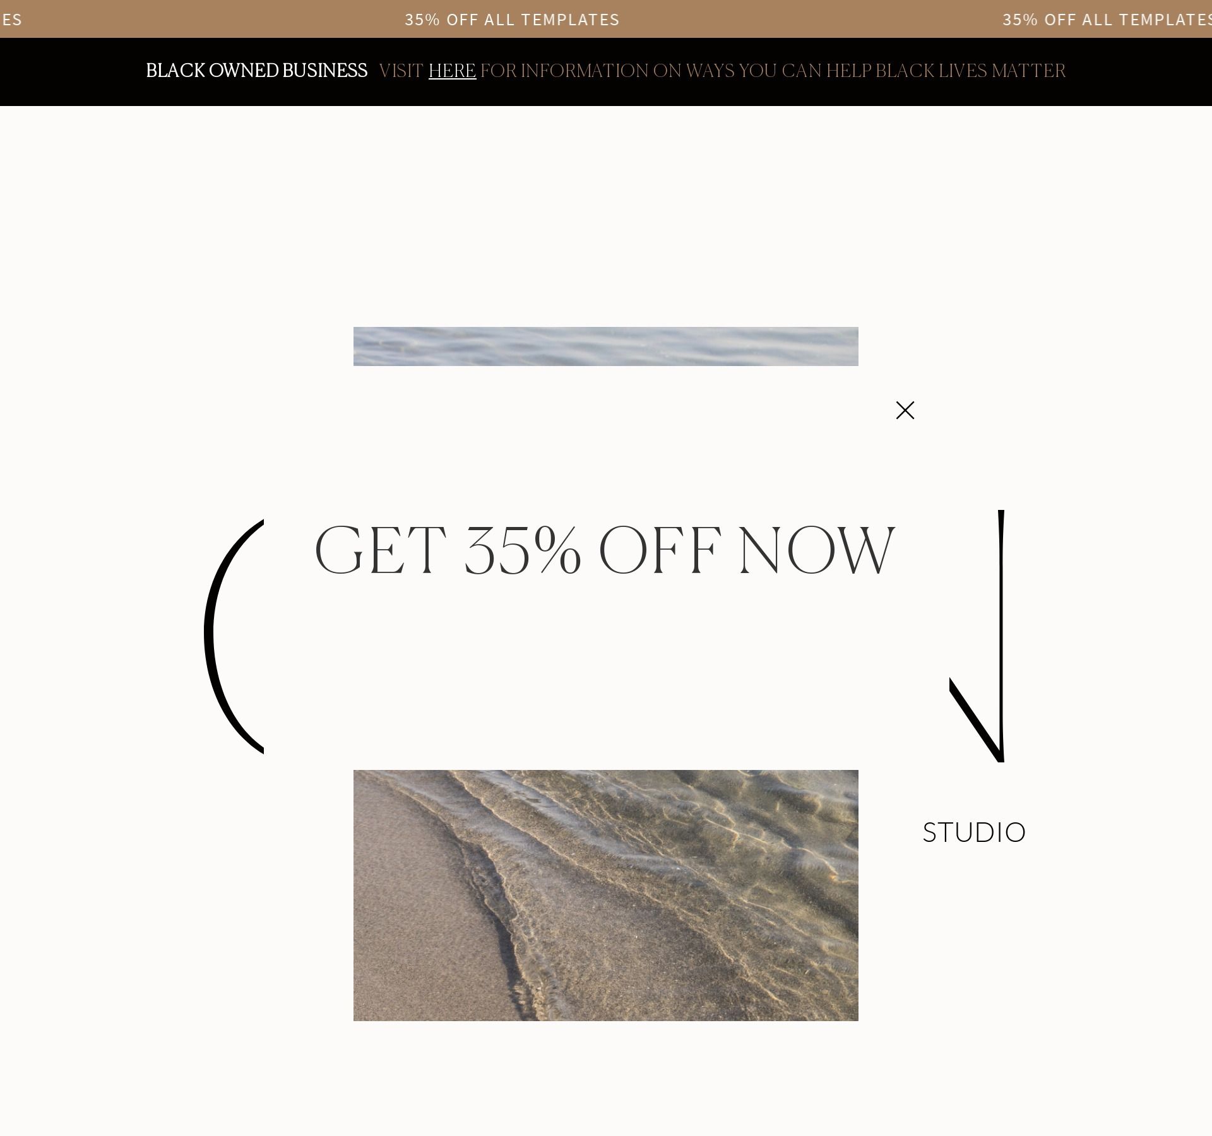Viewport: 1212px width, 1136px height.
Task: Click the STUDIO logo text
Action: pyautogui.click(x=974, y=832)
